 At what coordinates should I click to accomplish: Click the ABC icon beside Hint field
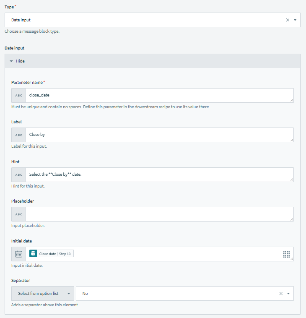(18, 175)
